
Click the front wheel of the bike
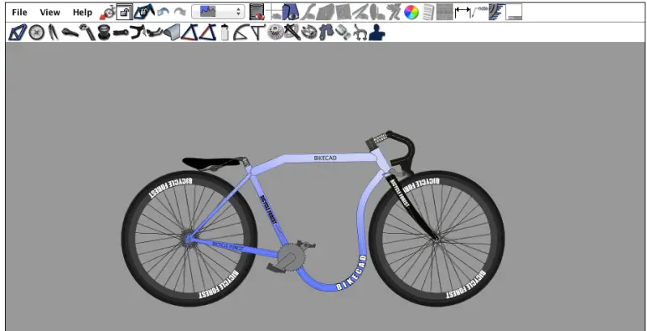436,238
